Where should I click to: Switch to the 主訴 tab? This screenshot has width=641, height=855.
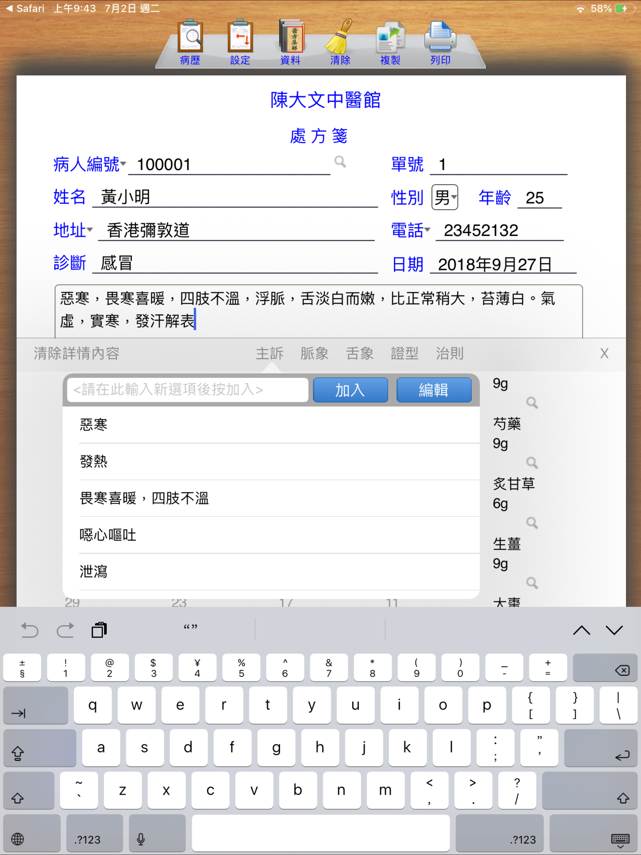pos(269,353)
